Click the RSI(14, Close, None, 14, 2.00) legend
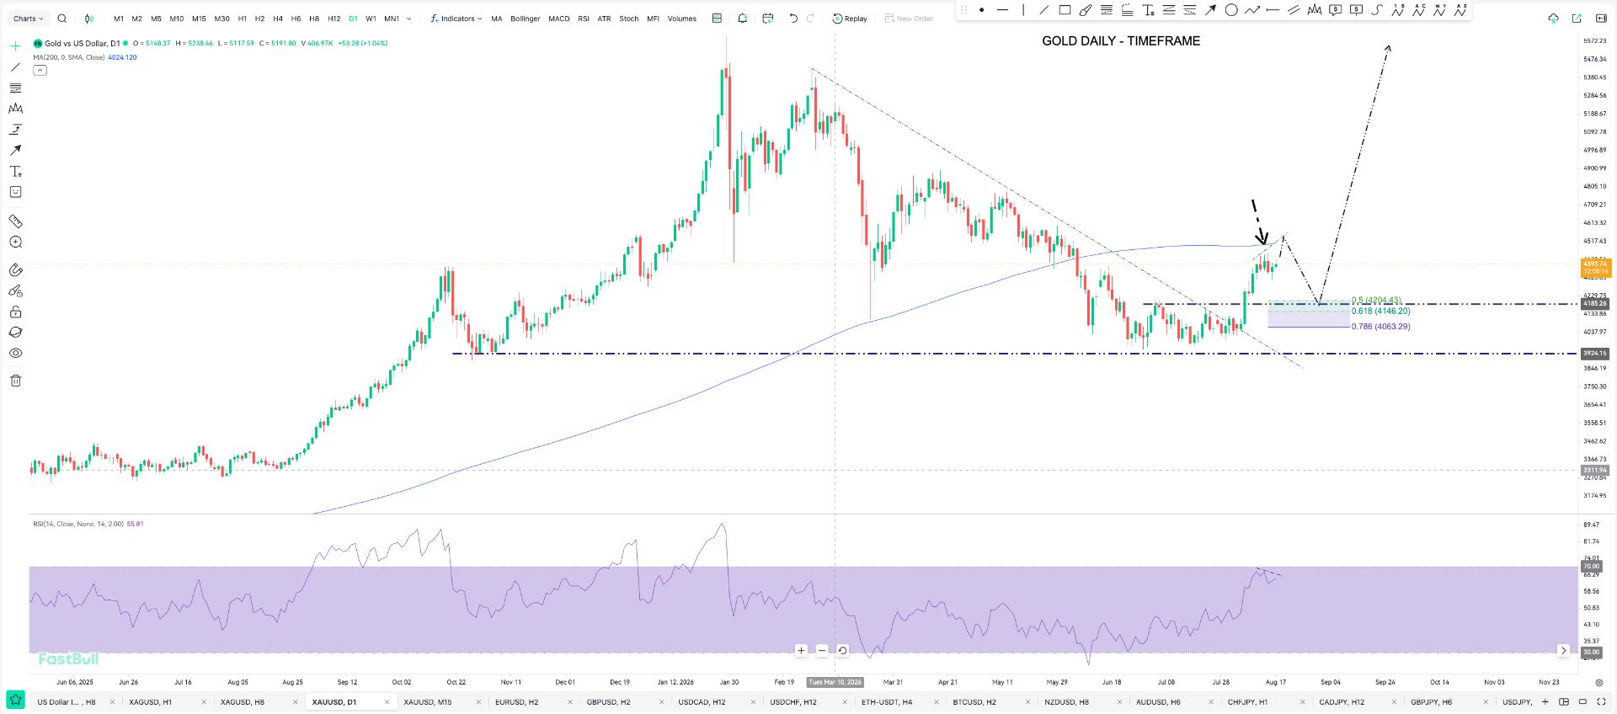 78,524
